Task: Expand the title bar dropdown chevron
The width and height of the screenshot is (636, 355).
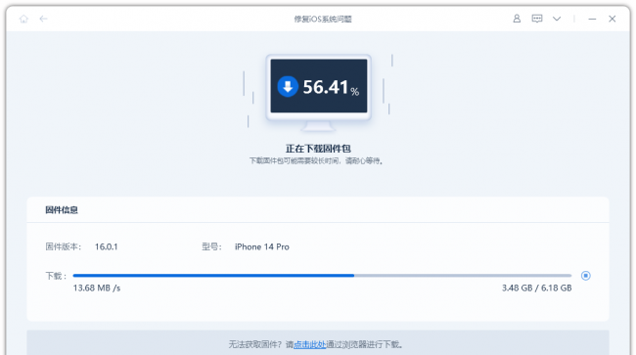Action: tap(557, 19)
